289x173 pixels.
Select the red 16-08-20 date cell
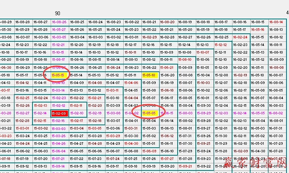(167, 22)
